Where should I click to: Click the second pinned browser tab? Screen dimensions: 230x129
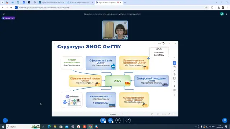point(13,3)
